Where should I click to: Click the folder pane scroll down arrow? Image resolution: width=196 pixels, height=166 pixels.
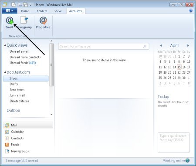(51, 115)
